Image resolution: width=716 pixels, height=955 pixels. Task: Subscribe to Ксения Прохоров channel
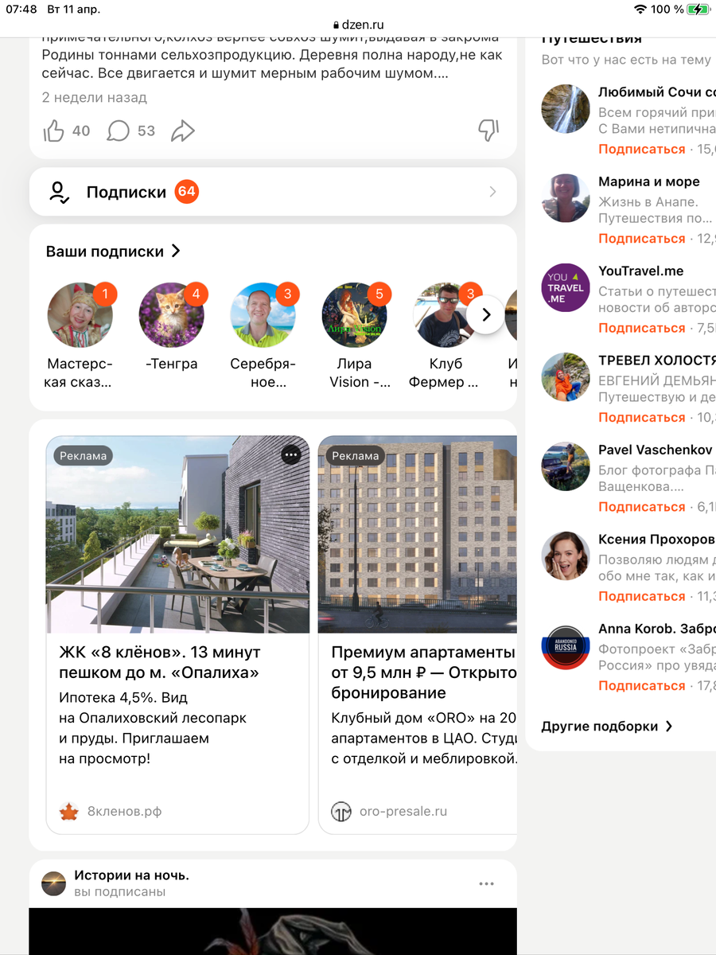642,596
